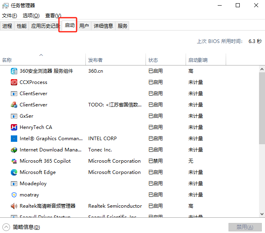Select the moatray name text
The height and width of the screenshot is (233, 265).
(29, 195)
